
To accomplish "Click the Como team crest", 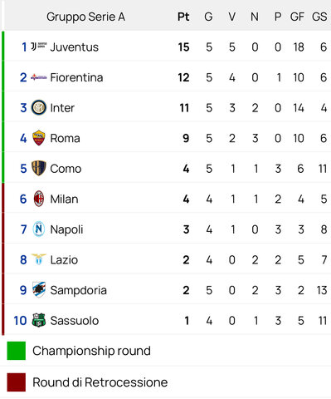I will pyautogui.click(x=39, y=168).
